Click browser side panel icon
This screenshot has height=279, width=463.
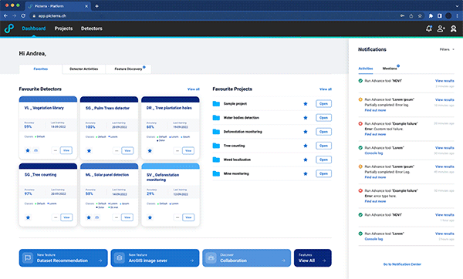point(440,16)
